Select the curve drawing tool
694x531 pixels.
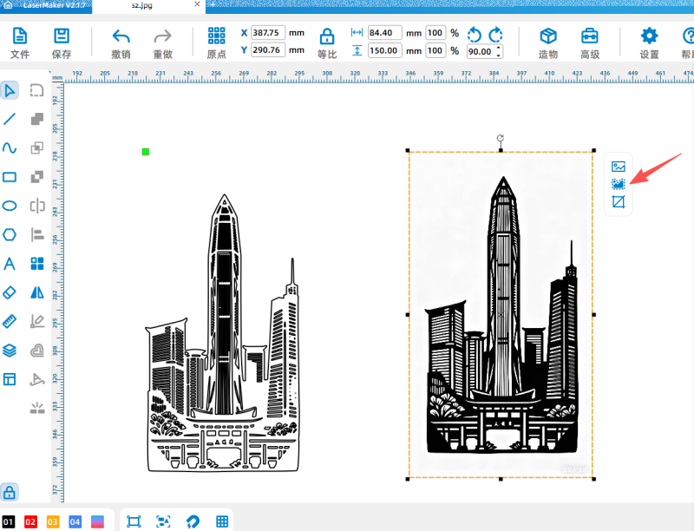click(10, 147)
